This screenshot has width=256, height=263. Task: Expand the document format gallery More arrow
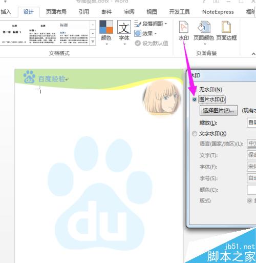pos(93,42)
